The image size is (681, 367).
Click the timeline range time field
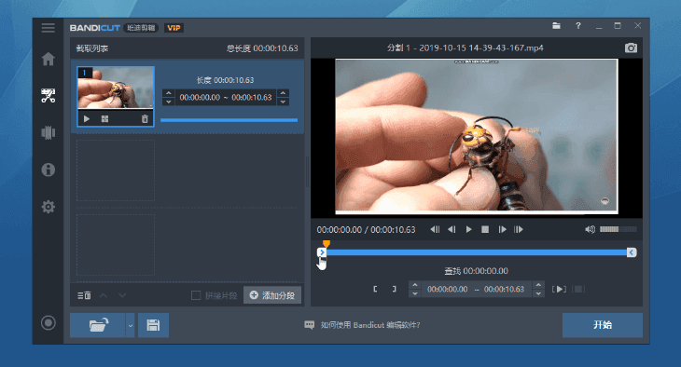coord(476,289)
